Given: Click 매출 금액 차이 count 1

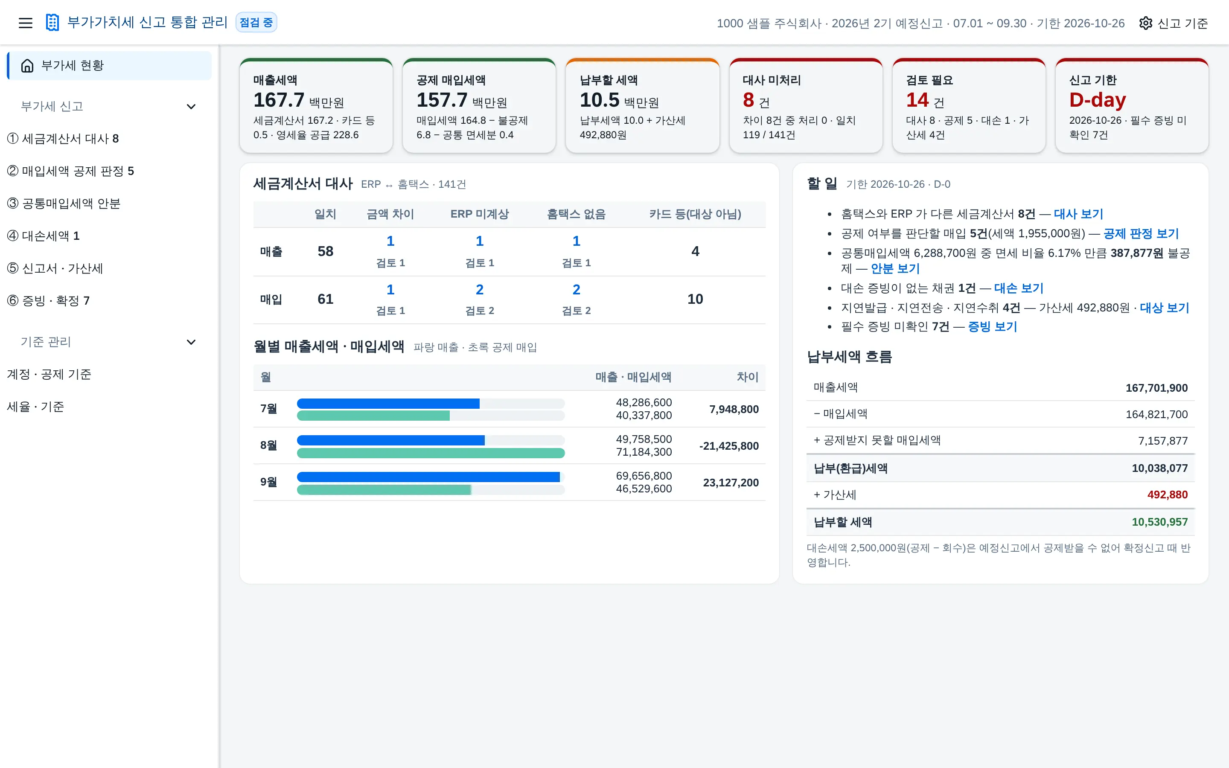Looking at the screenshot, I should point(390,241).
